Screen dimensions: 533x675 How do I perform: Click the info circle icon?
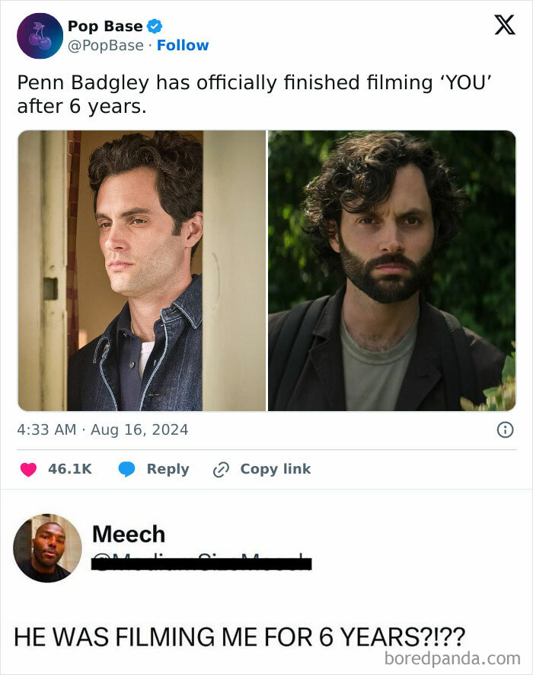[x=504, y=430]
